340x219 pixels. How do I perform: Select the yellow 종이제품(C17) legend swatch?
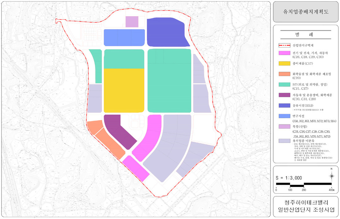coord(285,63)
